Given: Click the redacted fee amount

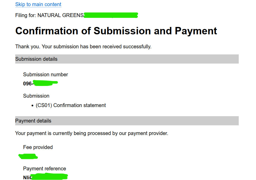Looking at the screenshot, I should [x=28, y=156].
